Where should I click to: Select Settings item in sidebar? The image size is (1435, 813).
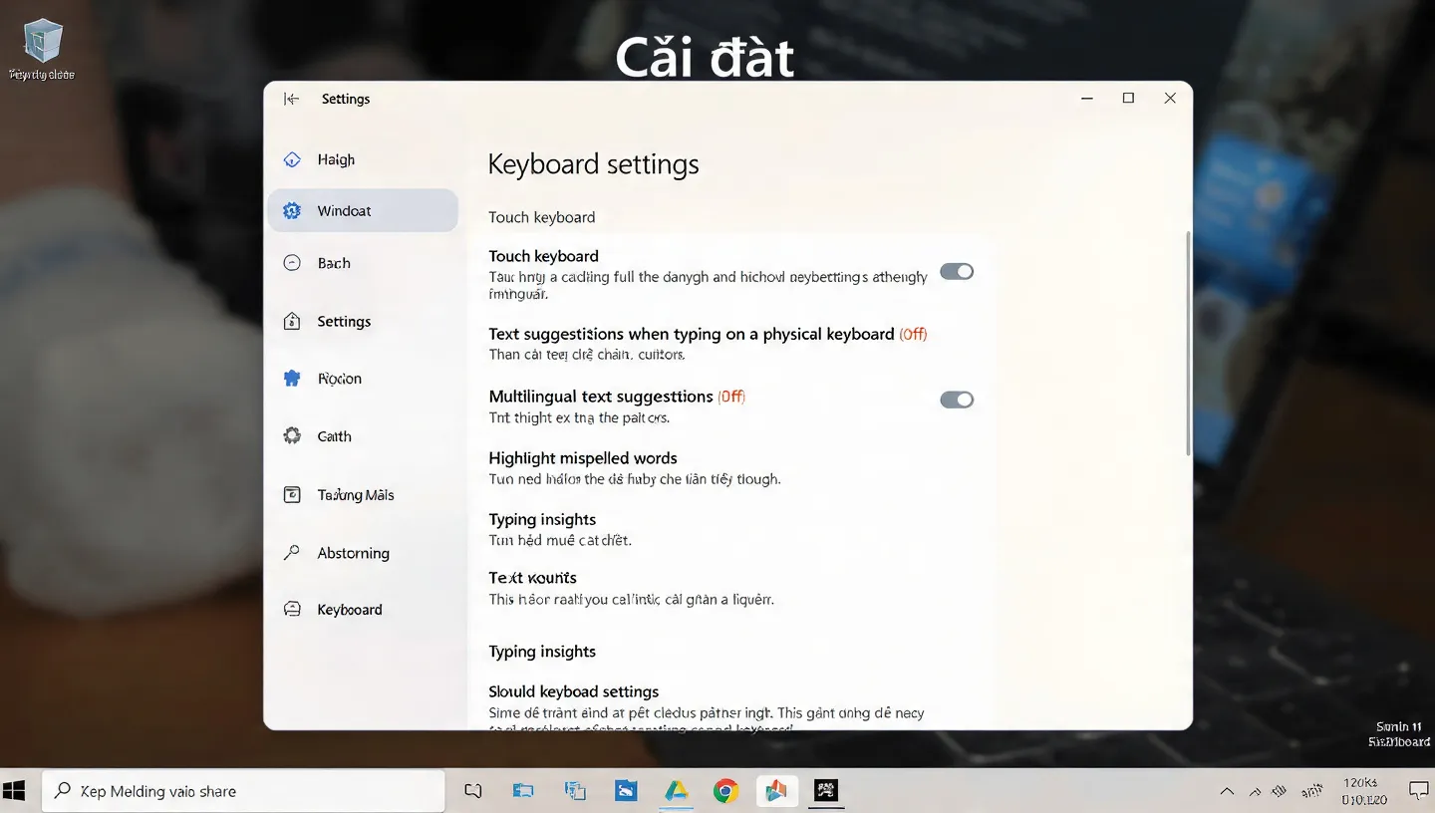344,322
